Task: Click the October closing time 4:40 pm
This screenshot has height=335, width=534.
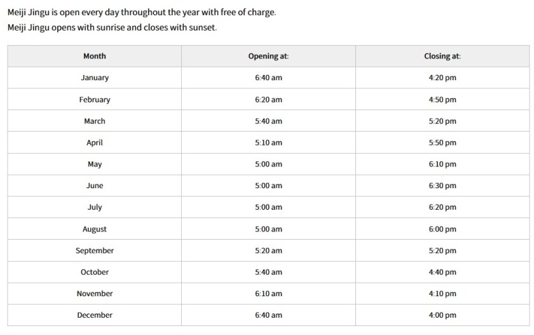Action: (x=442, y=272)
